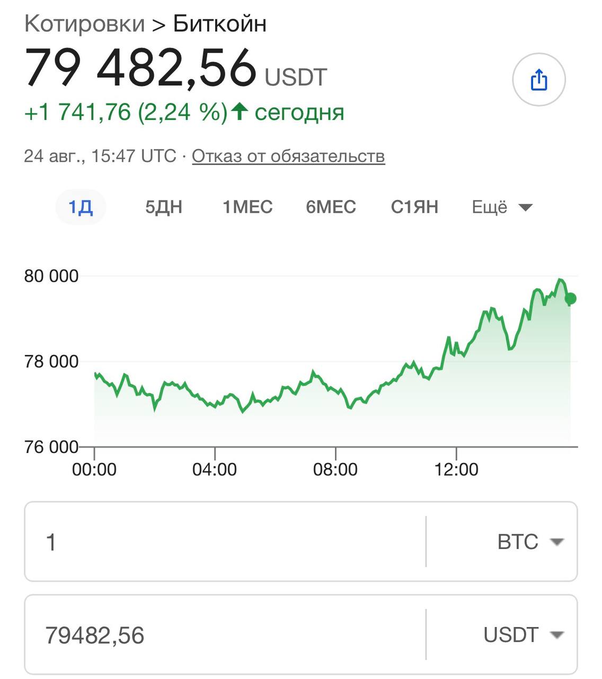Expand the Ещё ranges dropdown
This screenshot has height=679, width=602.
[x=502, y=207]
